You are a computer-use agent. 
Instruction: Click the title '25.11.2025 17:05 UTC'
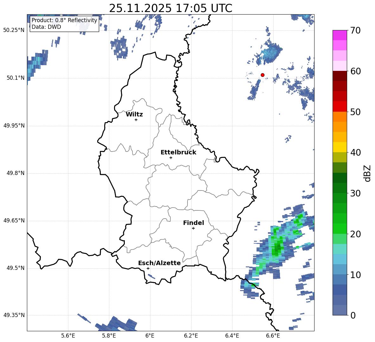[x=170, y=8]
